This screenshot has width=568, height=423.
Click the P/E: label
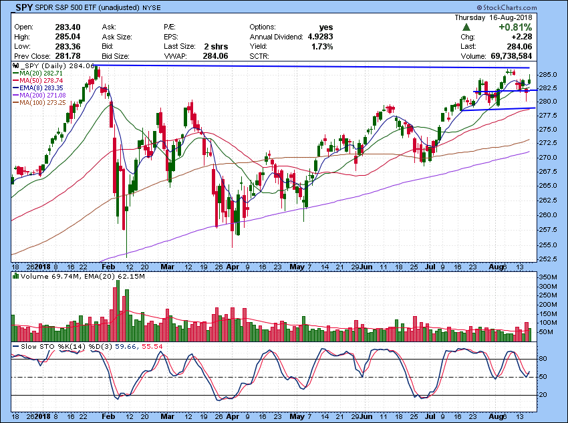(170, 27)
